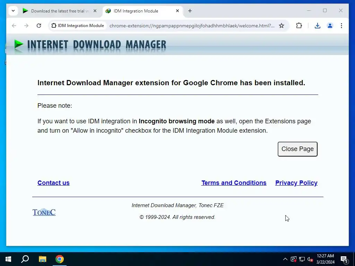Click the Close Page button
Image resolution: width=355 pixels, height=266 pixels.
297,149
